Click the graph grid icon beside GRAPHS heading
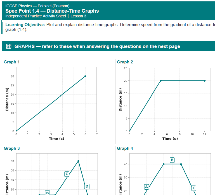215x195 pixels. [x=9, y=46]
